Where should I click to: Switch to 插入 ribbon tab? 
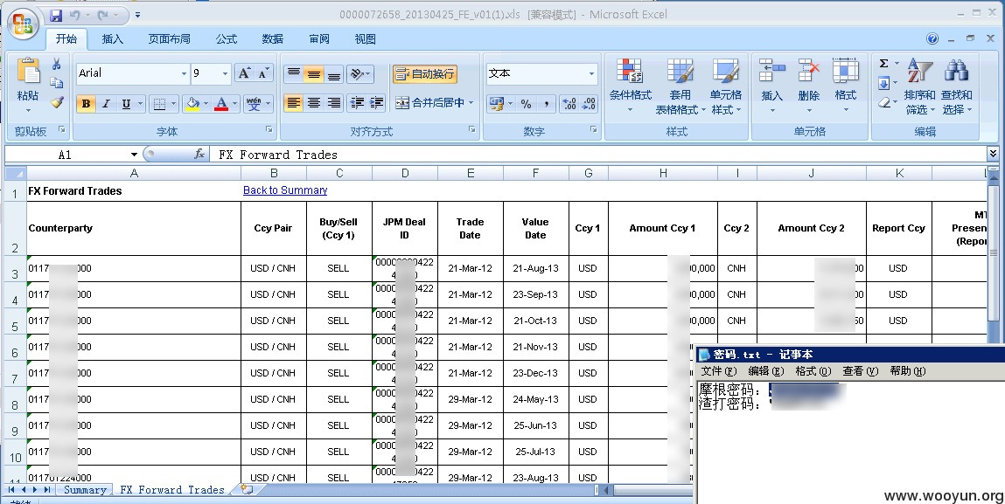[112, 39]
